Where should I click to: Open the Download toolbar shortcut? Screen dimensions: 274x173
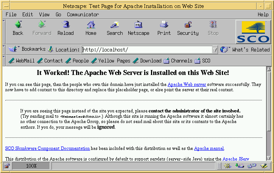[x=147, y=61]
